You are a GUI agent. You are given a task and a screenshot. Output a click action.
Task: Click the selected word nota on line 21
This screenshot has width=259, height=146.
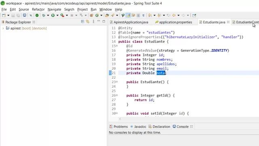(x=161, y=73)
